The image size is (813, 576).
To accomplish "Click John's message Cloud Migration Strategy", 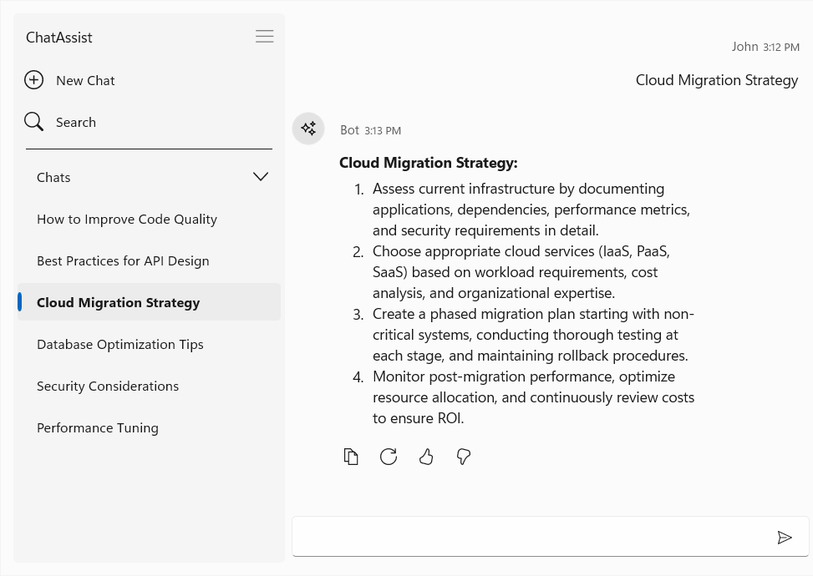I will tap(717, 80).
